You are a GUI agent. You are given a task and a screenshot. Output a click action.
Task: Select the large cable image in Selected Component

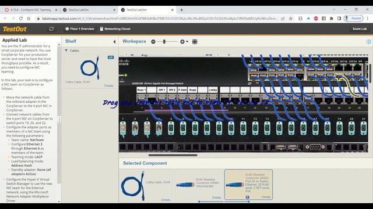(x=133, y=186)
